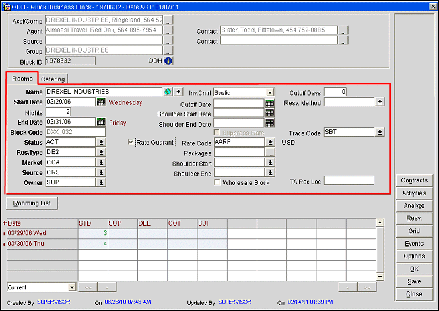Open the Cutoff Date calendar icon
Viewport: 439px width, 311px height.
click(x=269, y=103)
